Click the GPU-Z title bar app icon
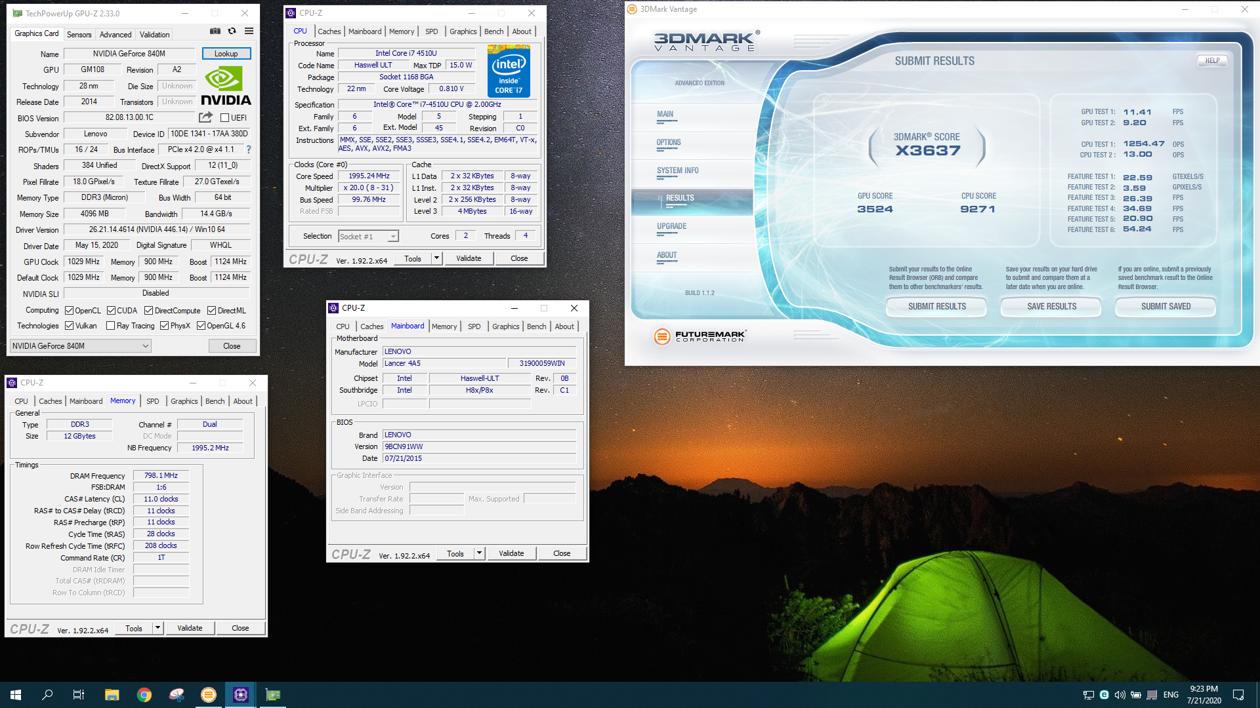The height and width of the screenshot is (708, 1260). click(17, 13)
